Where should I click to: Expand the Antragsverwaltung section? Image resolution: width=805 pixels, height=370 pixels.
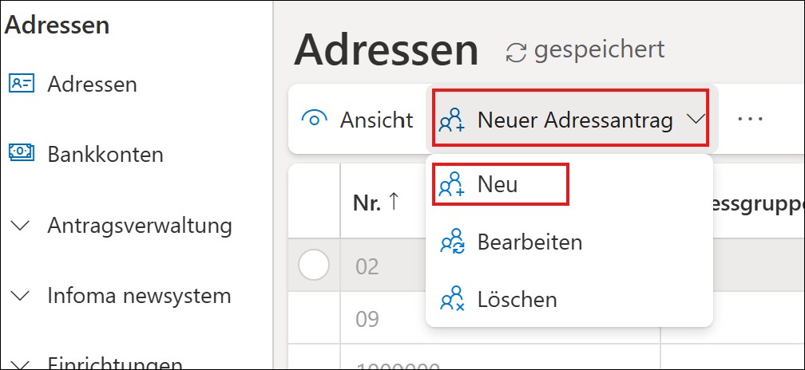click(x=22, y=226)
